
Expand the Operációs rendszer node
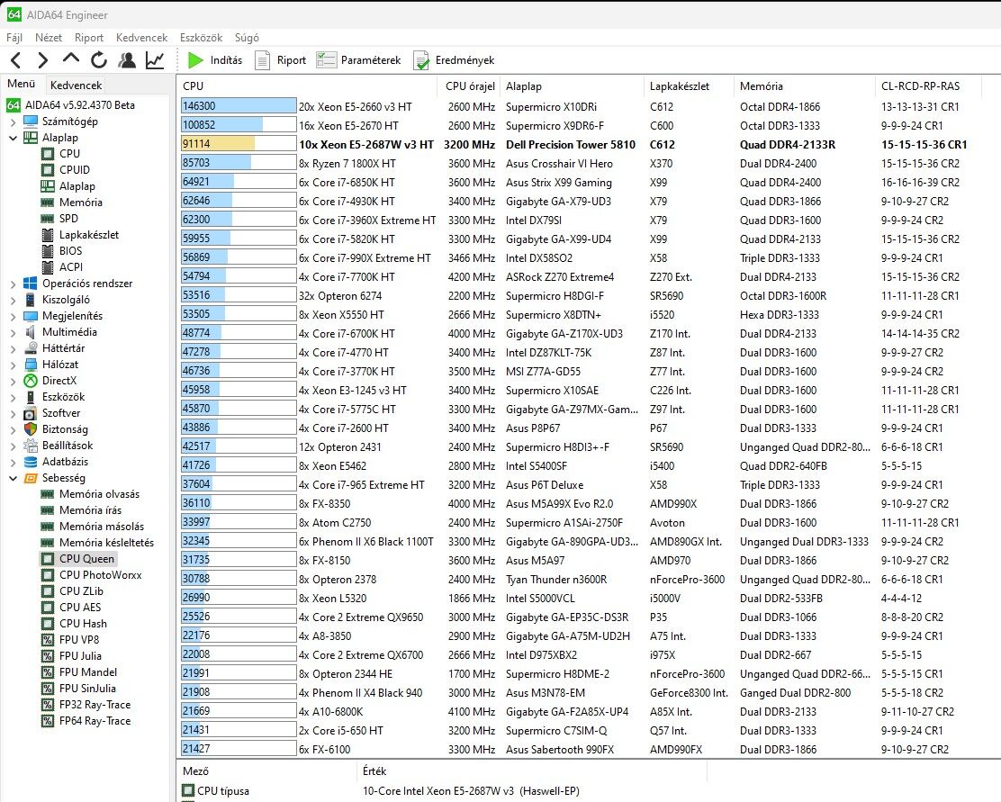click(x=13, y=284)
